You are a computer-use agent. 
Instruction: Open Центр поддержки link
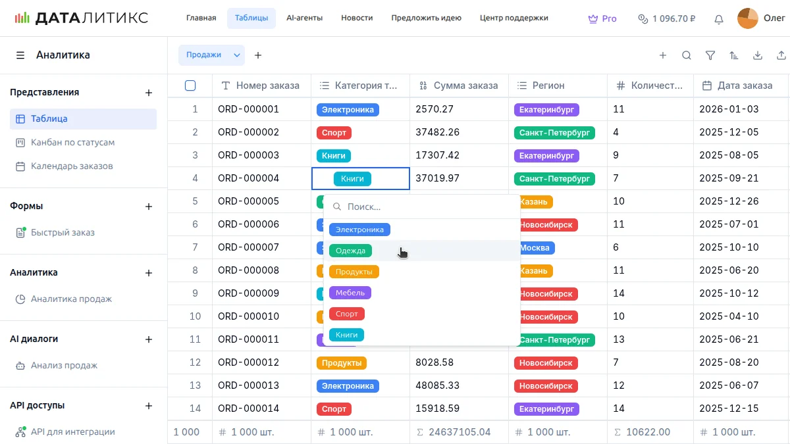pyautogui.click(x=513, y=18)
